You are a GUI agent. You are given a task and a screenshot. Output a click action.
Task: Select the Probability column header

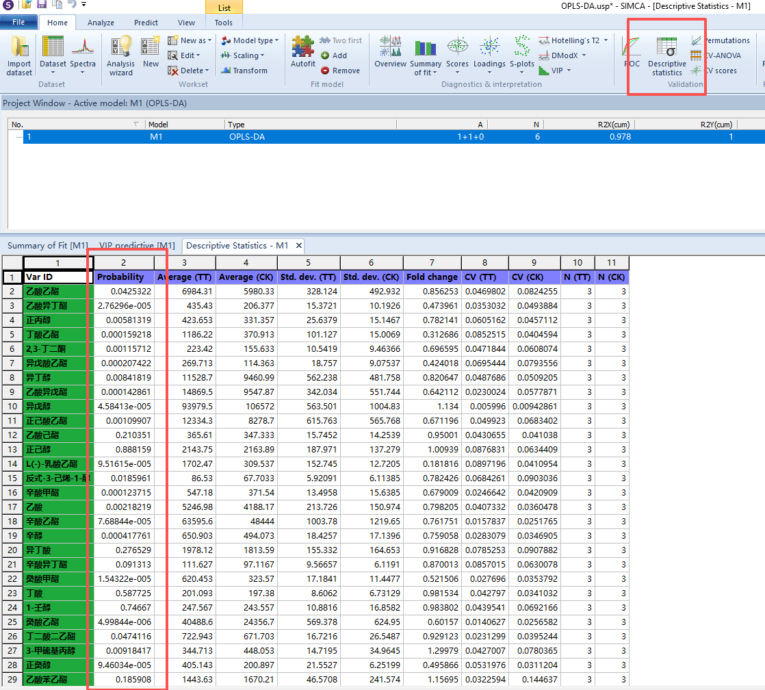pyautogui.click(x=120, y=277)
